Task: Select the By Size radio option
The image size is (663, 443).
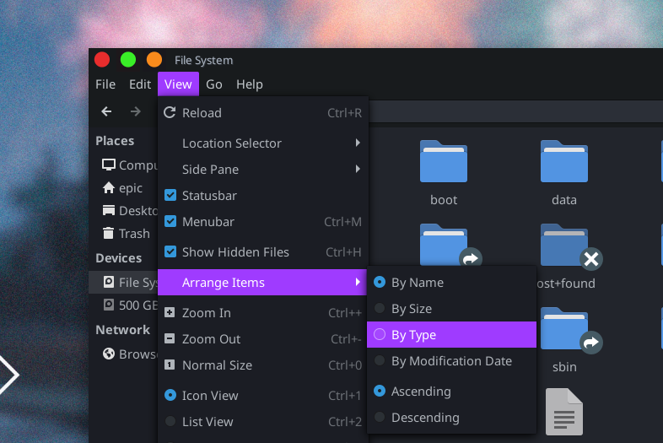Action: point(380,308)
